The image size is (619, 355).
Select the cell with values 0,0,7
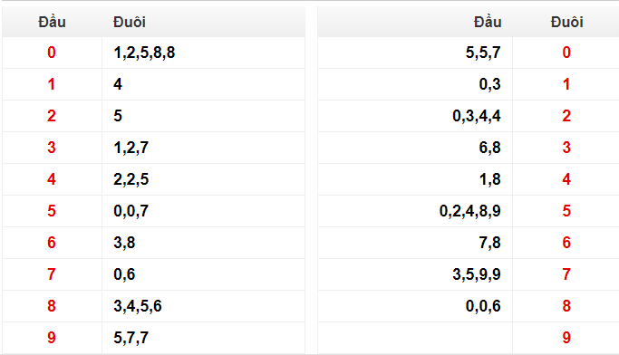pyautogui.click(x=203, y=211)
